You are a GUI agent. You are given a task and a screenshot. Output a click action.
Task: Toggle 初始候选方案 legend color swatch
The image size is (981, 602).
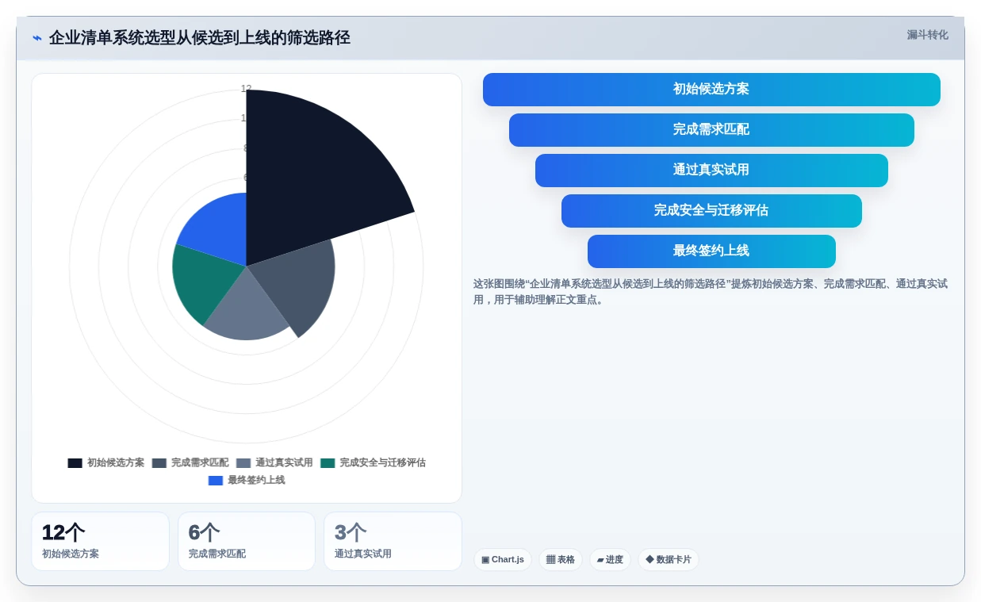(x=75, y=463)
